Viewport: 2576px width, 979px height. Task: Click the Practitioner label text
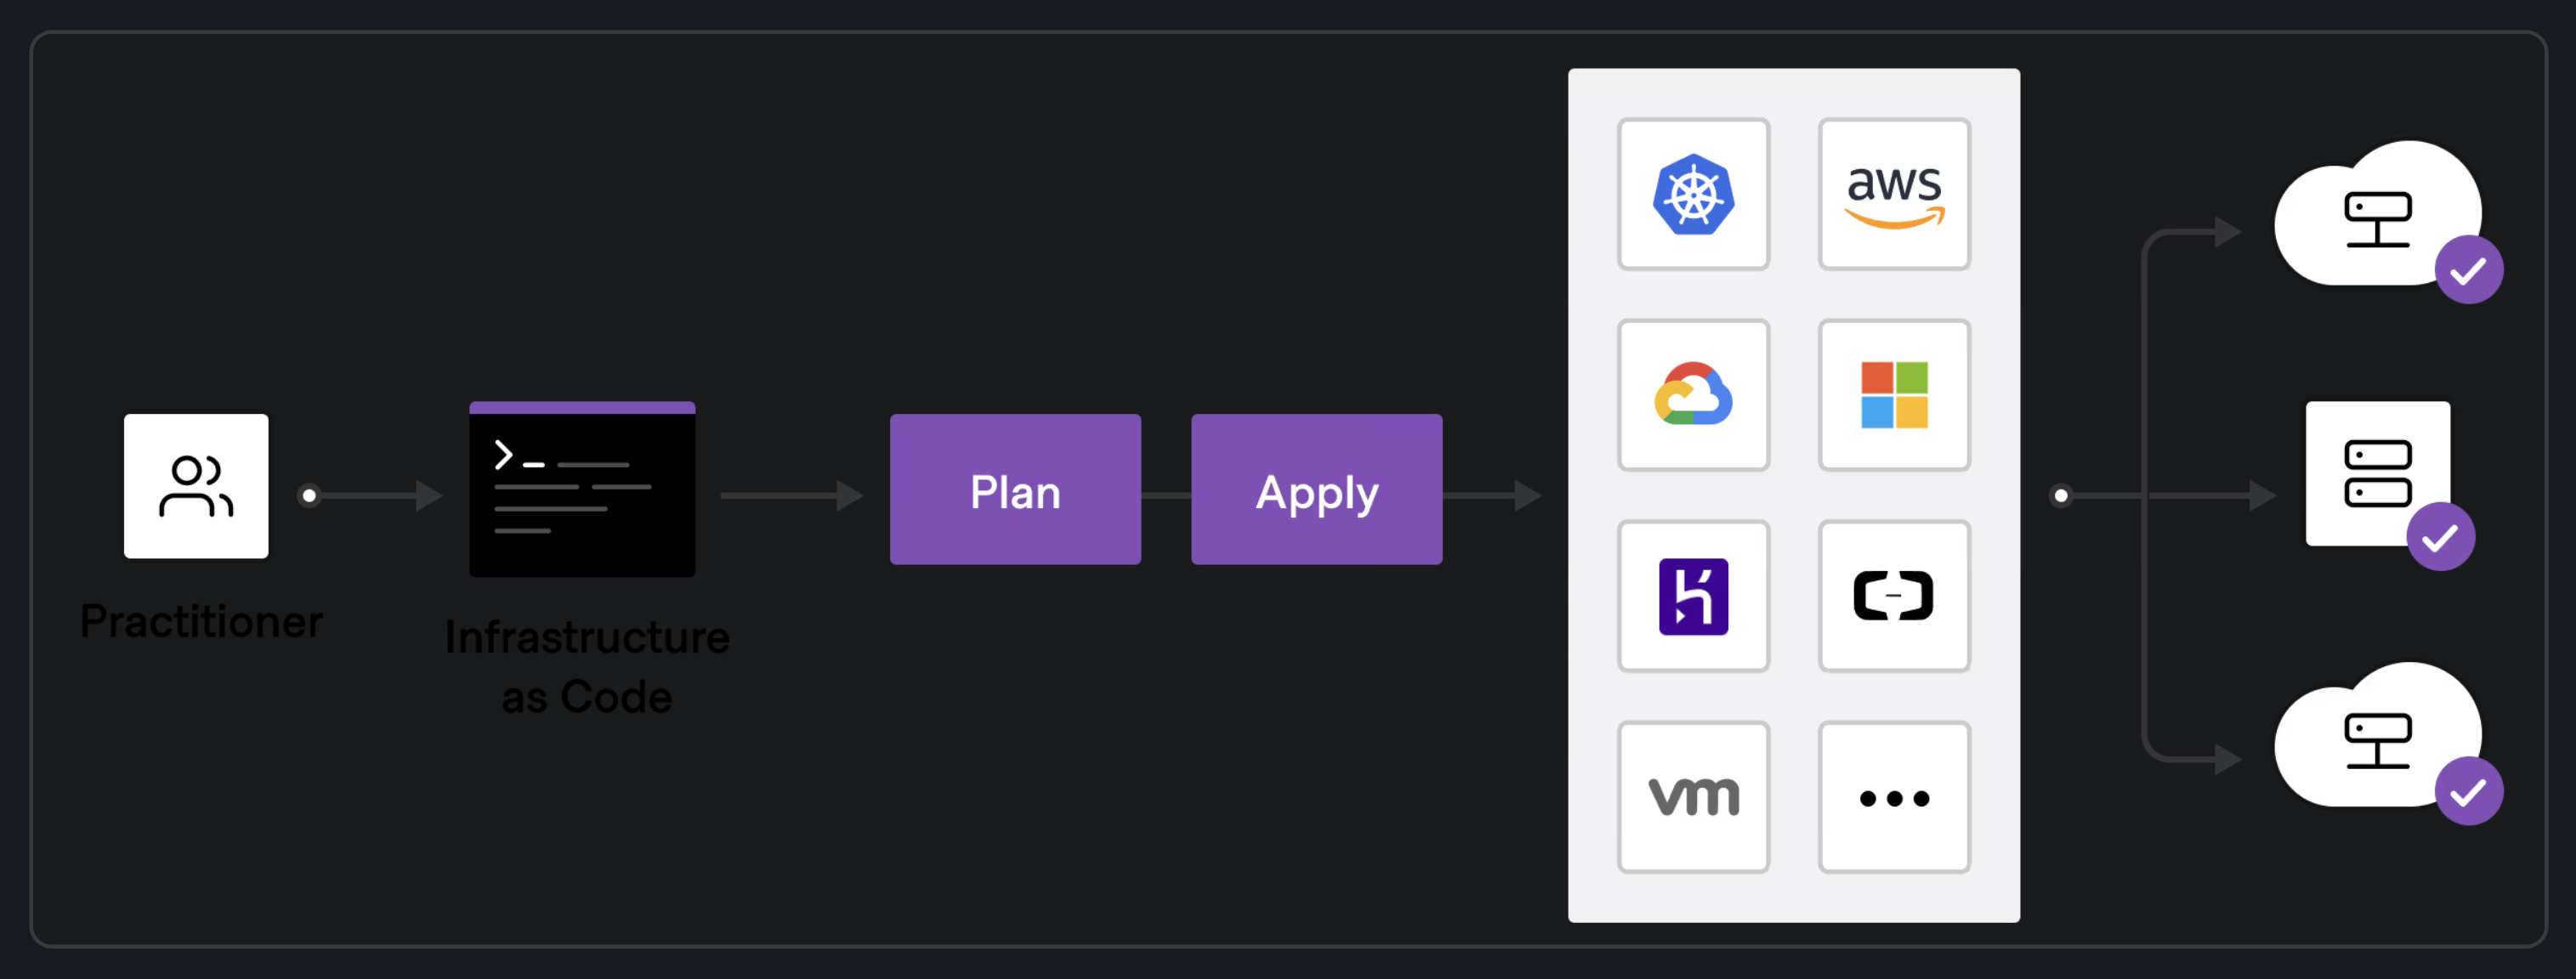[x=201, y=621]
